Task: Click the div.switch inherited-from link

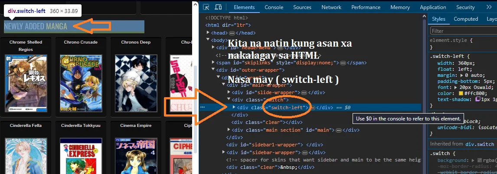Action: pyautogui.click(x=480, y=144)
